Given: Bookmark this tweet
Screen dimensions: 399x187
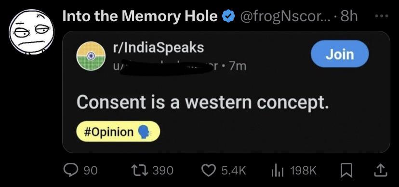Looking at the screenshot, I should pyautogui.click(x=346, y=171).
